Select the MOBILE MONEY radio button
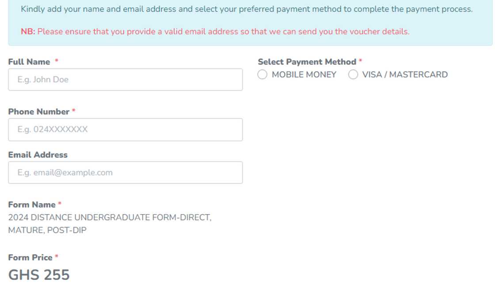The image size is (495, 297). tap(263, 75)
